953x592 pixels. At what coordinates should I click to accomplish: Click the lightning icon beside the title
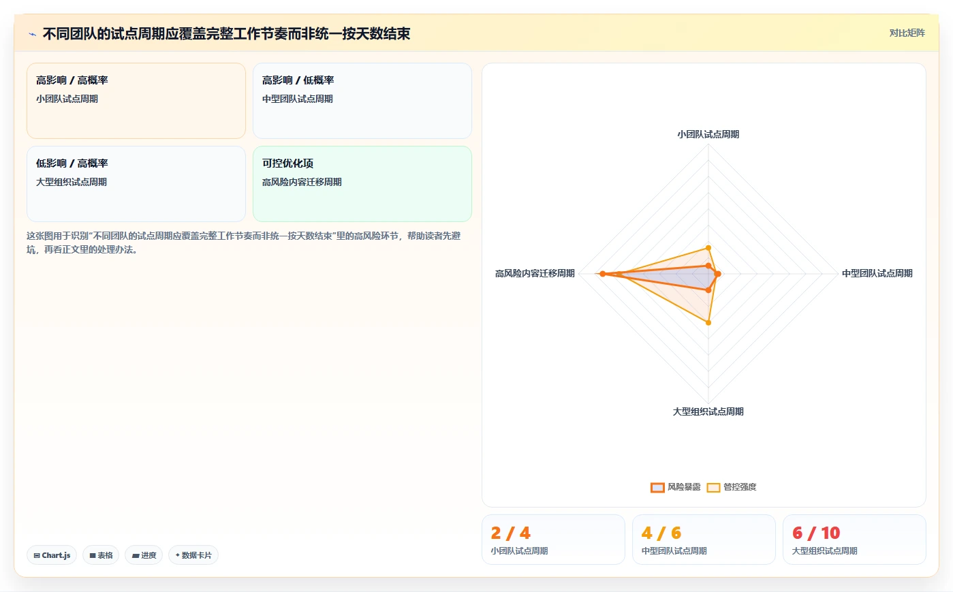pos(32,34)
